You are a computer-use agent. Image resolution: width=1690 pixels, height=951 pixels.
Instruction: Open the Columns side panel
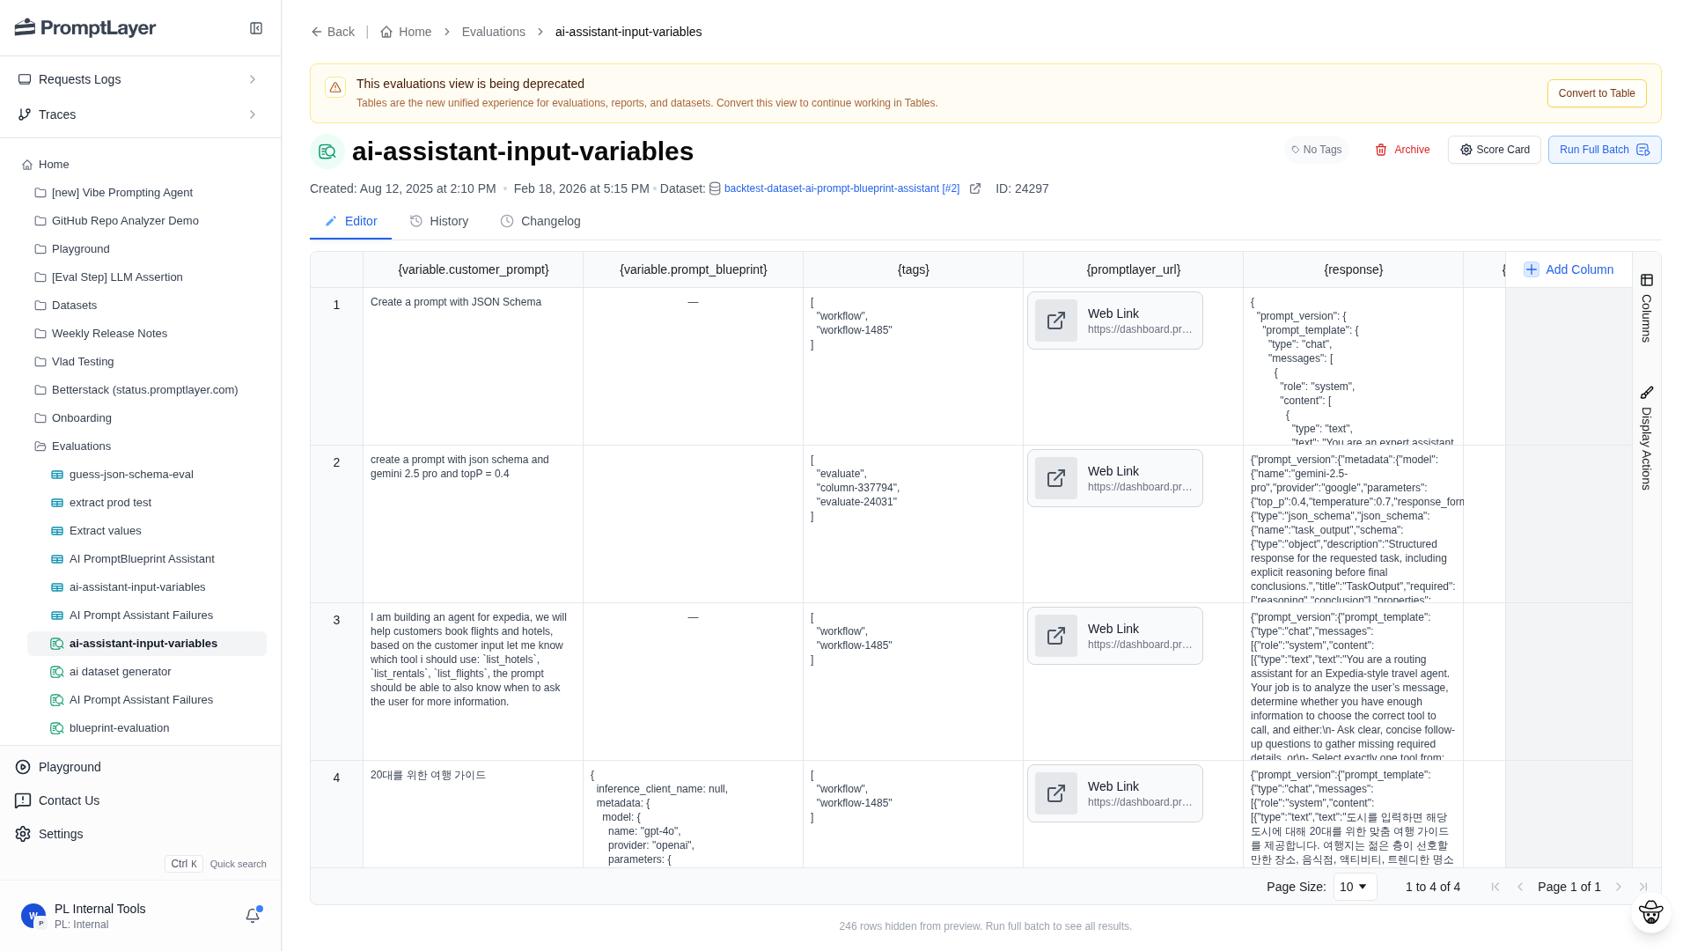pyautogui.click(x=1647, y=307)
